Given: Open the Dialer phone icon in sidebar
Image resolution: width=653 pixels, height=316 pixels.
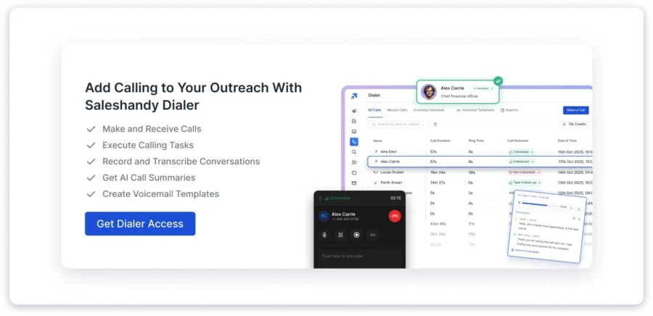Looking at the screenshot, I should (354, 142).
